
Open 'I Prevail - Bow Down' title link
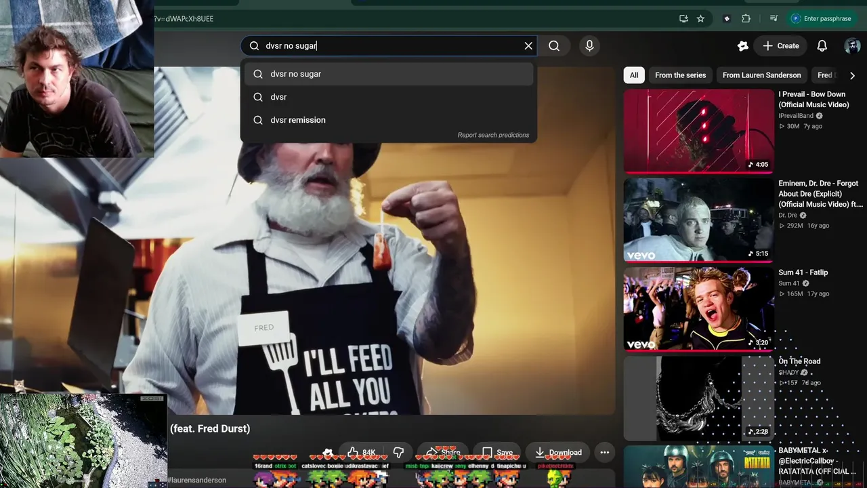coord(813,100)
